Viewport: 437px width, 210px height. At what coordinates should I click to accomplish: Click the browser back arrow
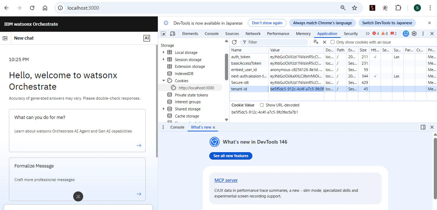(7, 8)
